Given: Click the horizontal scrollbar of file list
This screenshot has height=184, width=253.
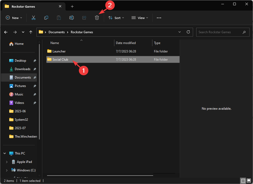Looking at the screenshot, I should pyautogui.click(x=100, y=176).
